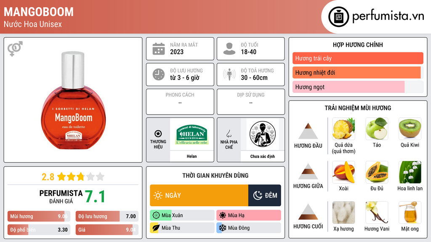Image resolution: width=431 pixels, height=242 pixels.
Task: Click the Hương cuối pyramid icon
Action: pos(308,212)
